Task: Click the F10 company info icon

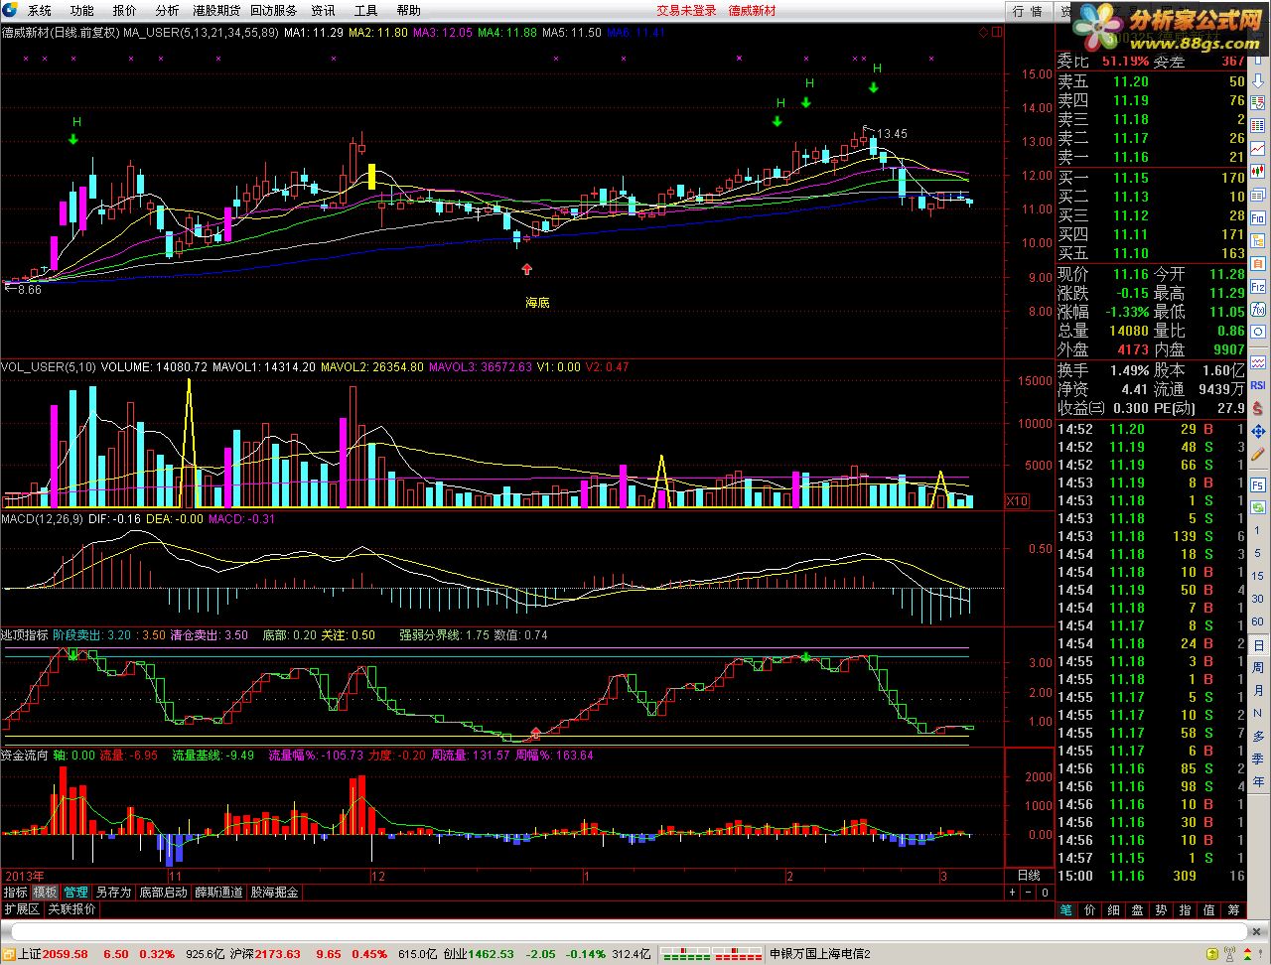Action: point(1258,217)
